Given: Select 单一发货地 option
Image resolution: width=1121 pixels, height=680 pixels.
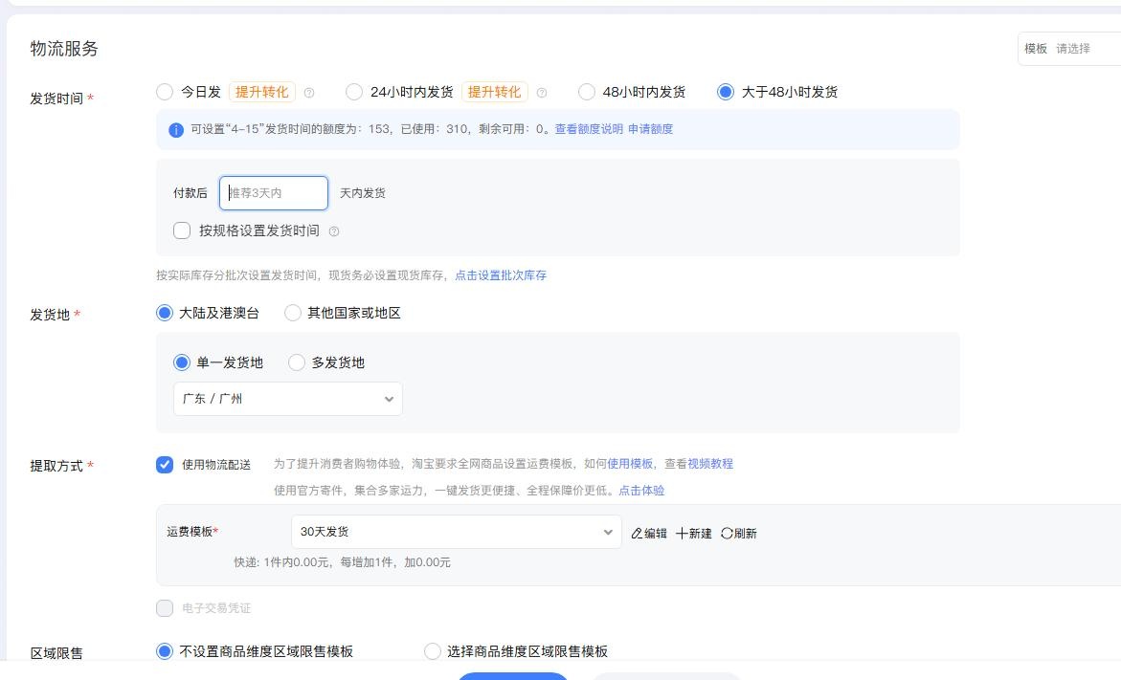Looking at the screenshot, I should (182, 362).
